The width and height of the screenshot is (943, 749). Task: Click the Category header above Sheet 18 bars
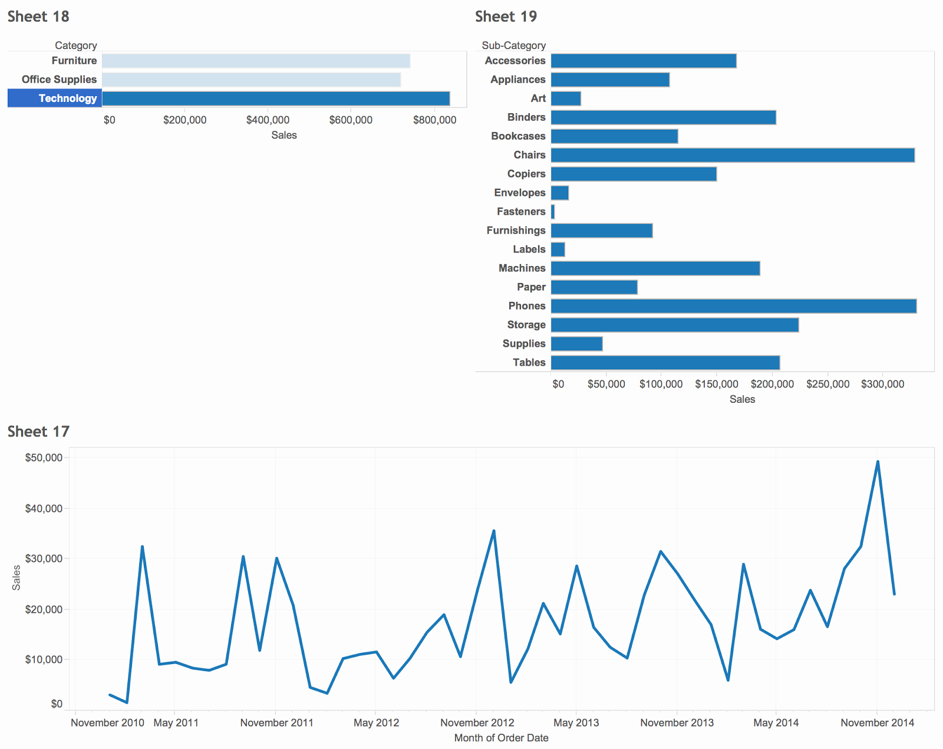(x=76, y=45)
